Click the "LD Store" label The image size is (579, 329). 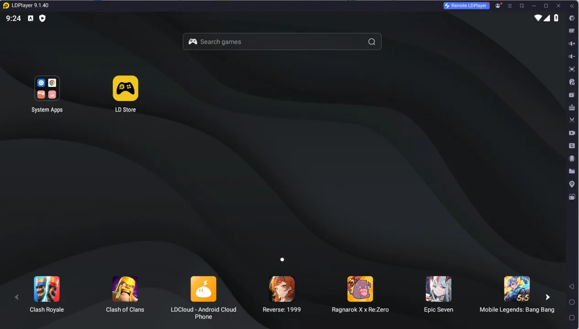pyautogui.click(x=125, y=110)
